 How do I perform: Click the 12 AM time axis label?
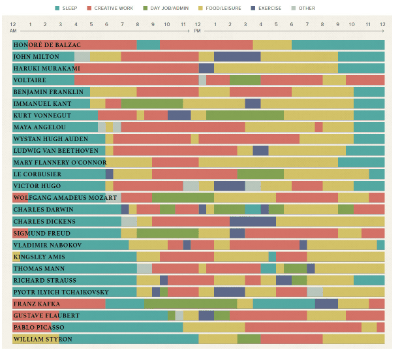(13, 27)
